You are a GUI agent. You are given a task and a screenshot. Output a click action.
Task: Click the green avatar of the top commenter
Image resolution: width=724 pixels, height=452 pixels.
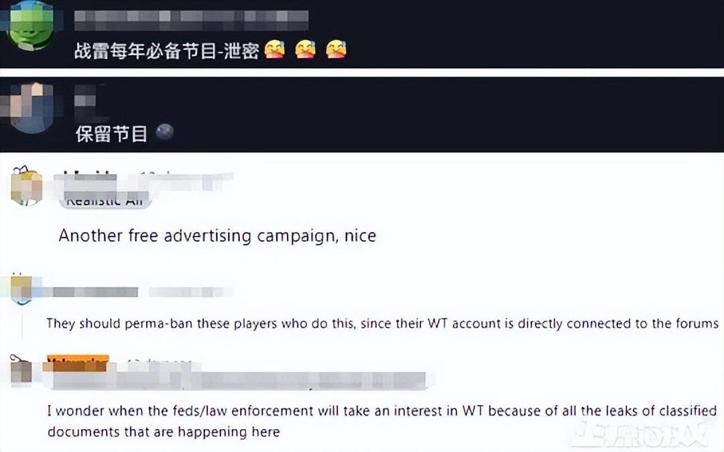point(32,24)
